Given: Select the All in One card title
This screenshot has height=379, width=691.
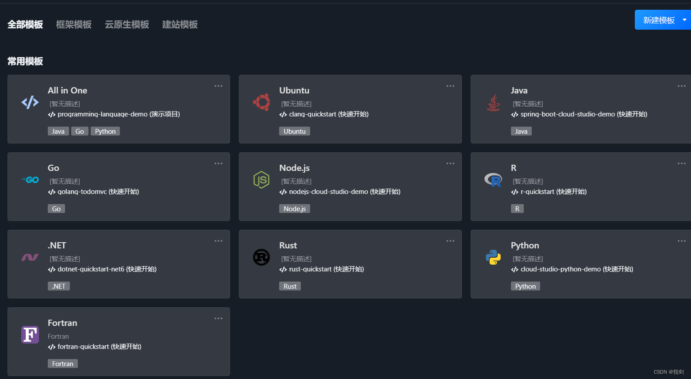Looking at the screenshot, I should [68, 90].
